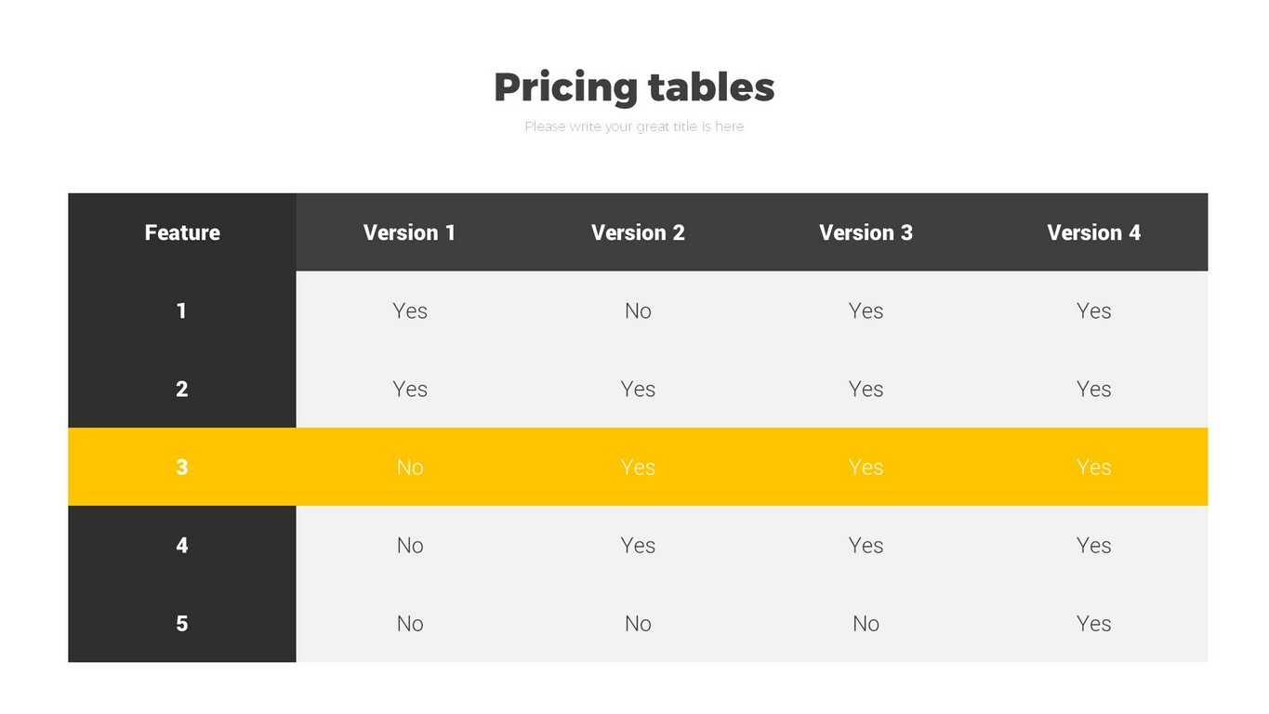Screen dimensions: 1269x714
Task: Select the "No" cell for feature 5, Version 3
Action: pos(866,623)
